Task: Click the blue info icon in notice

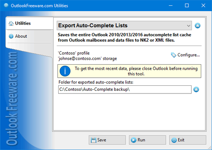Action: 65,71
